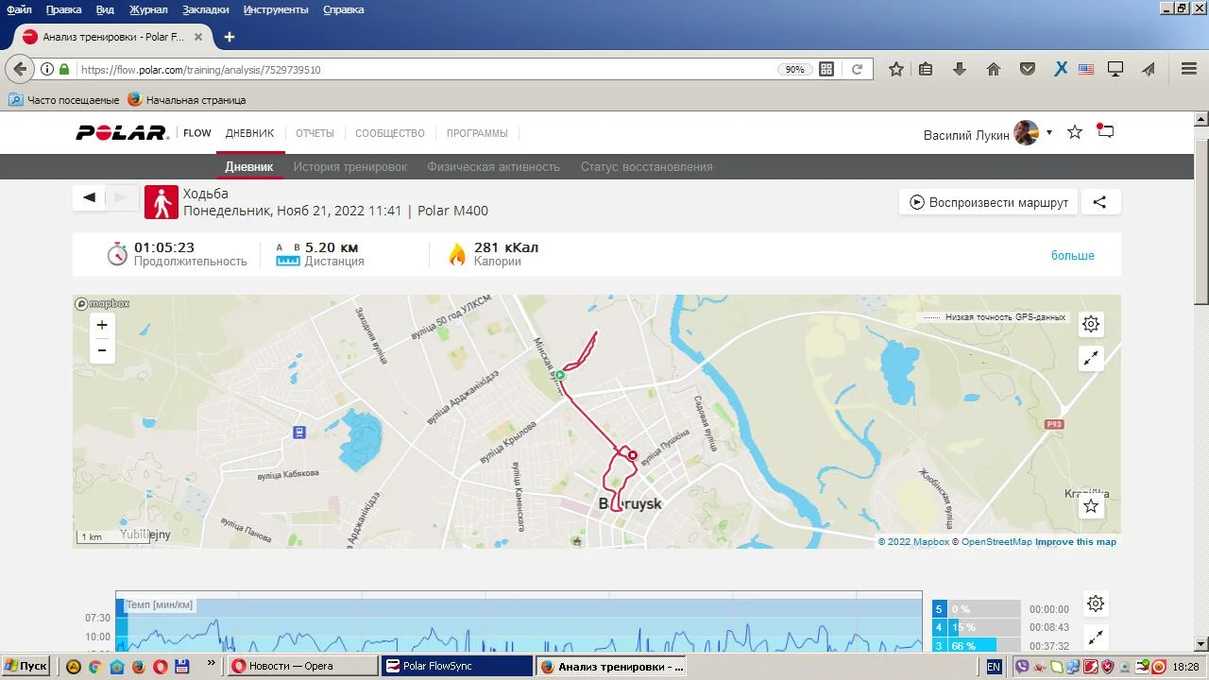Zoom in on the route map
Image resolution: width=1209 pixels, height=680 pixels.
tap(102, 325)
